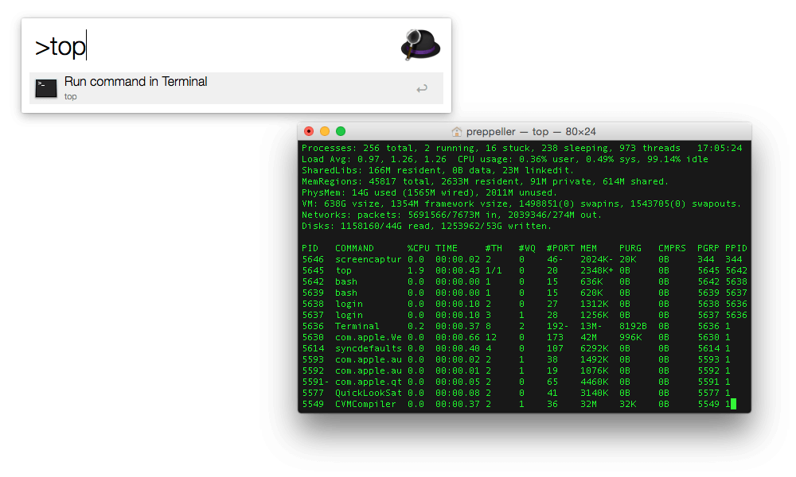Click the 13M- memory value
This screenshot has width=796, height=477.
coord(591,327)
